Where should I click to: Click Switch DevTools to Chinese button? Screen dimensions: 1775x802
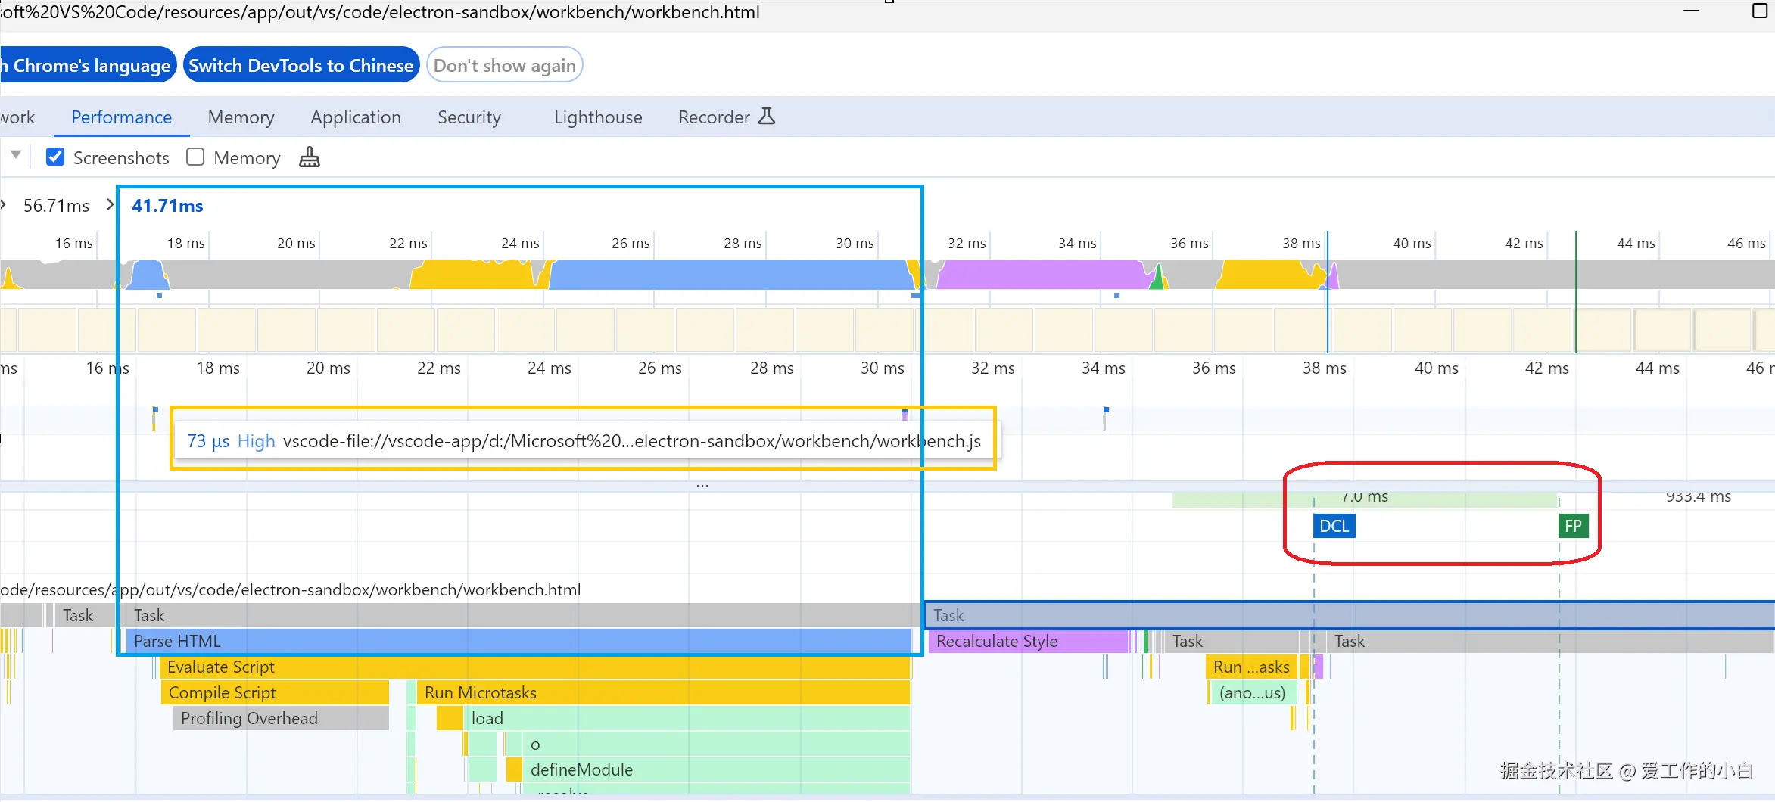[301, 65]
